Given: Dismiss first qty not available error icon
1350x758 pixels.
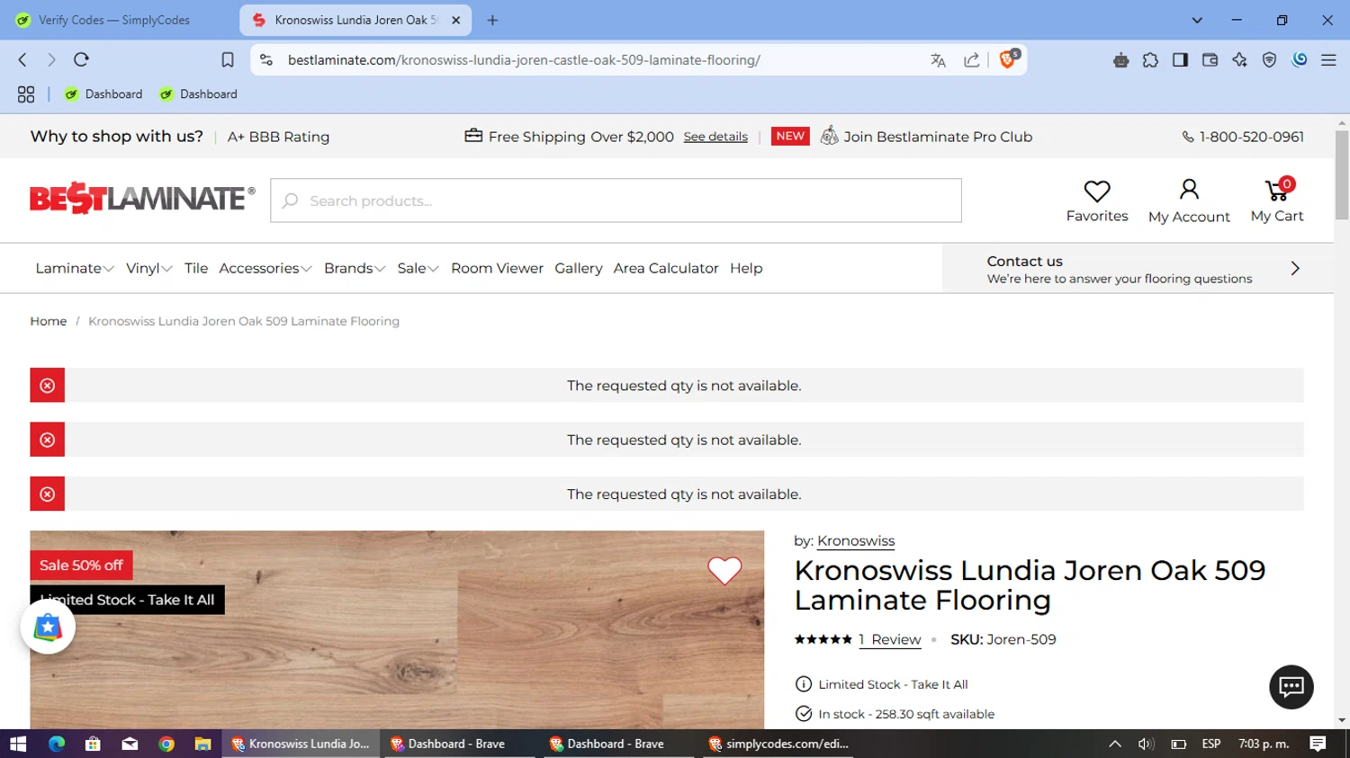Looking at the screenshot, I should [x=48, y=386].
